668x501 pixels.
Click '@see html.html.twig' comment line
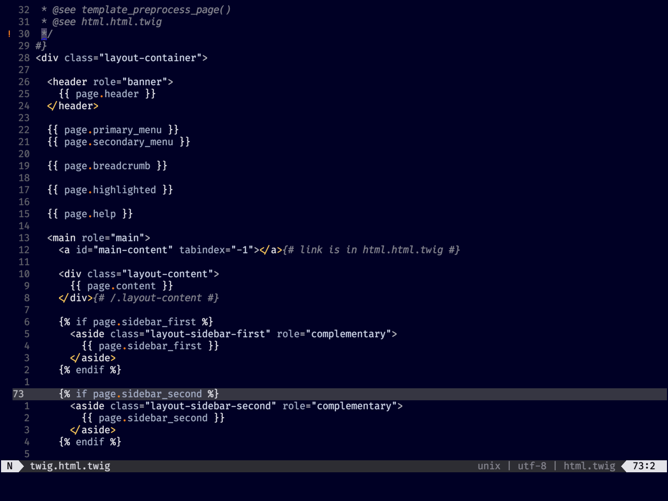tap(107, 22)
